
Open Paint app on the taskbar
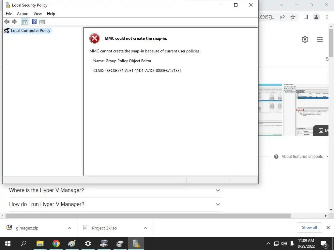(x=72, y=243)
